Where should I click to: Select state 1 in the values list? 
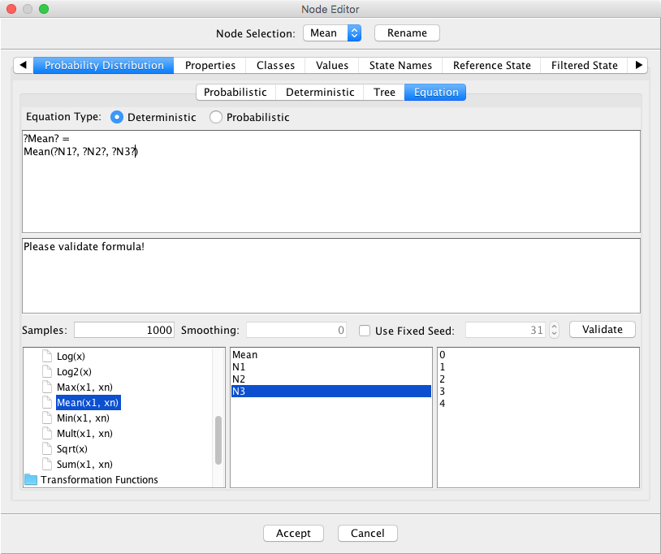[x=538, y=367]
